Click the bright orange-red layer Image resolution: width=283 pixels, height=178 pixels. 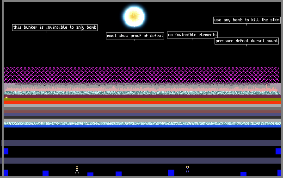142,102
